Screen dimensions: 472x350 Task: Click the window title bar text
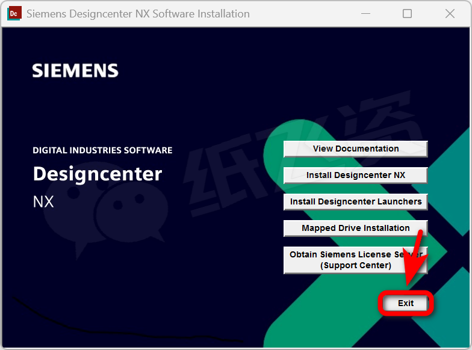[138, 13]
